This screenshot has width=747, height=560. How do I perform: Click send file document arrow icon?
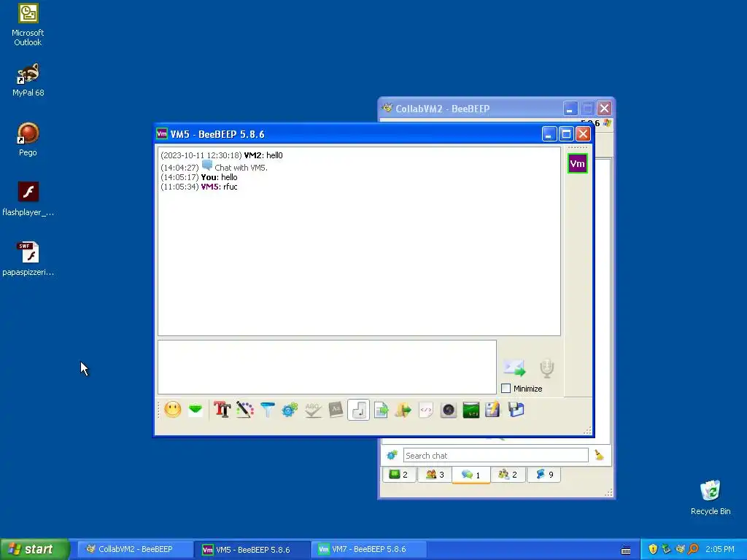click(381, 410)
